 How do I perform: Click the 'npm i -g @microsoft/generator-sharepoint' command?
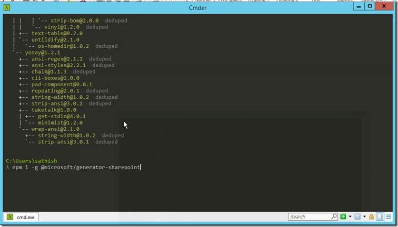[x=76, y=167]
